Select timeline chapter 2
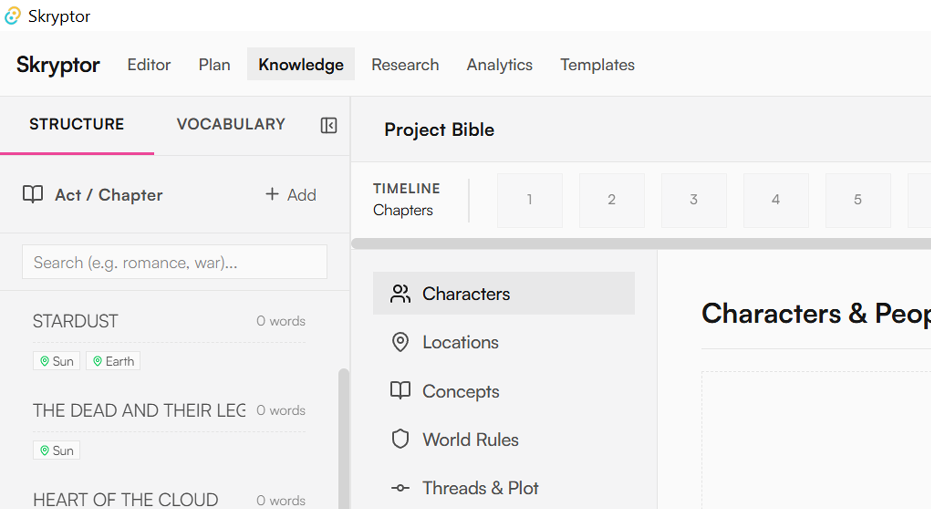This screenshot has width=931, height=509. (611, 200)
